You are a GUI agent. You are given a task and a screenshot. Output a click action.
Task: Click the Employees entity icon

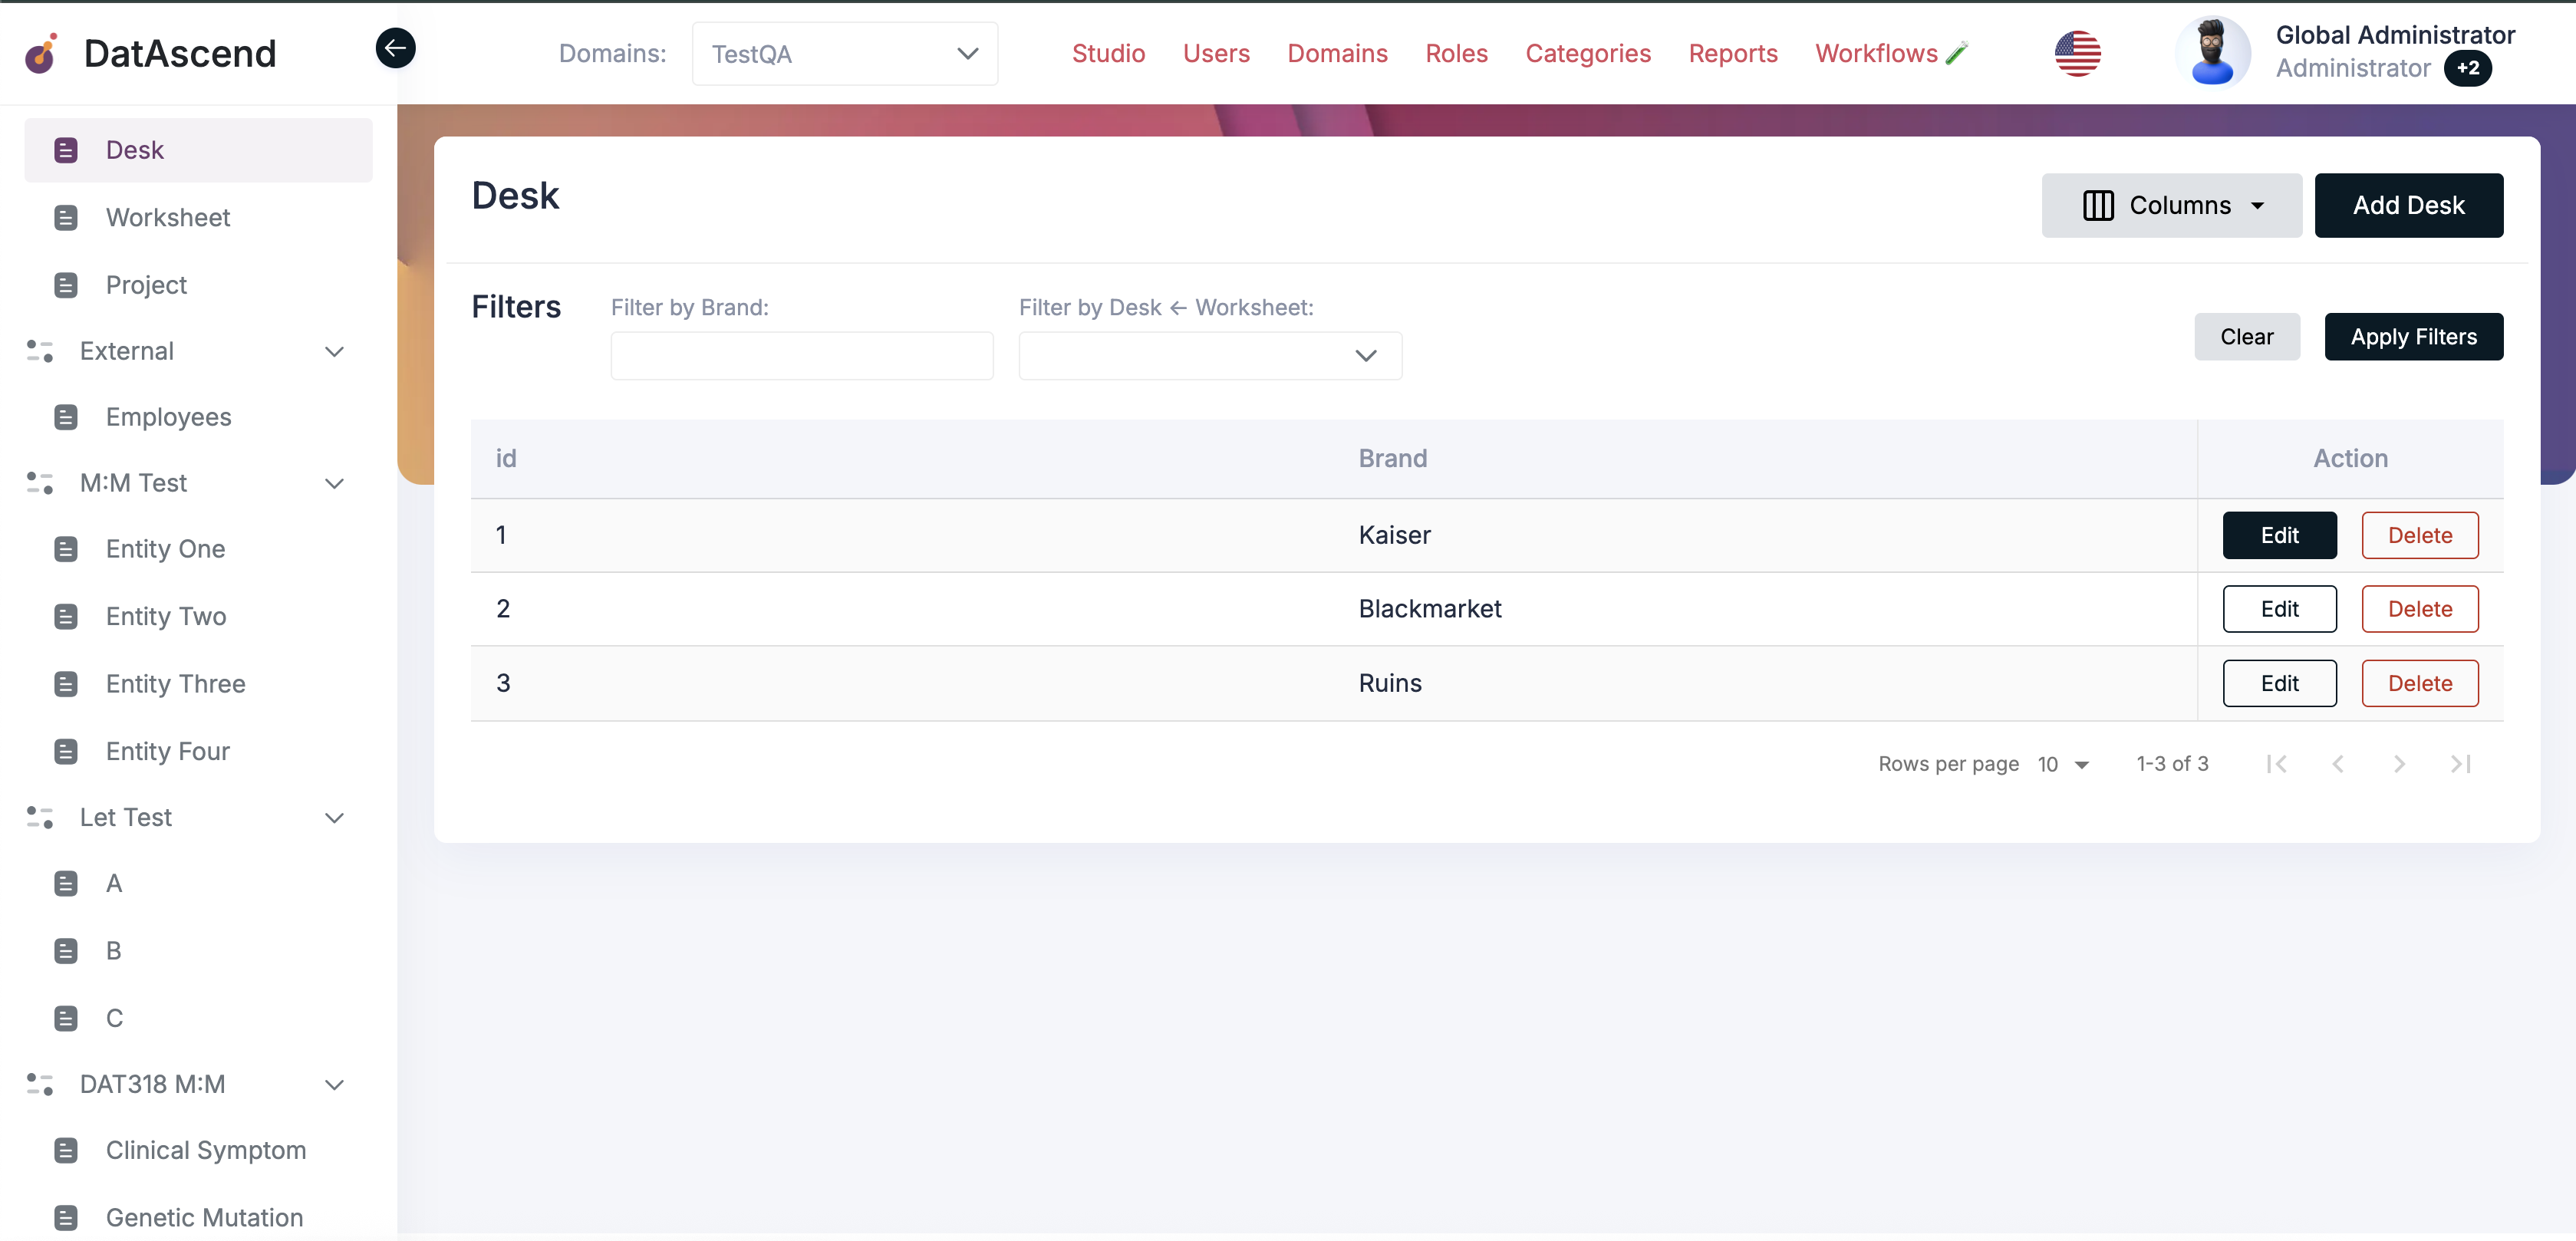click(x=66, y=417)
